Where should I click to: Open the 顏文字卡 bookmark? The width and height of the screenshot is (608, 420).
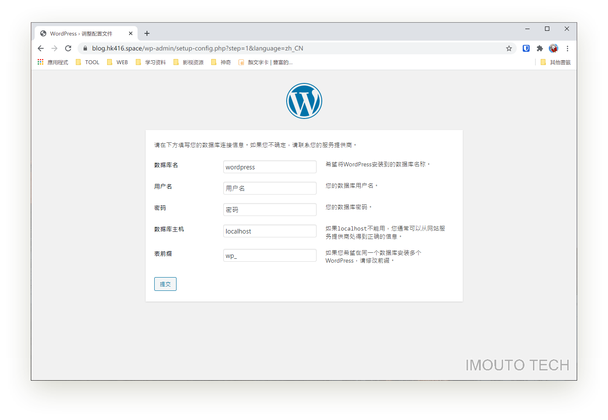click(266, 62)
